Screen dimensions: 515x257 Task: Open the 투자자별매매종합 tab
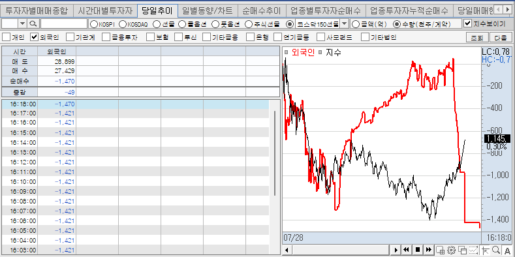pos(37,11)
